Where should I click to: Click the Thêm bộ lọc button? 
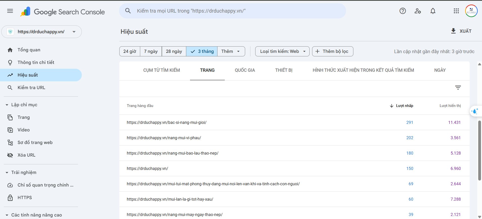pos(332,51)
